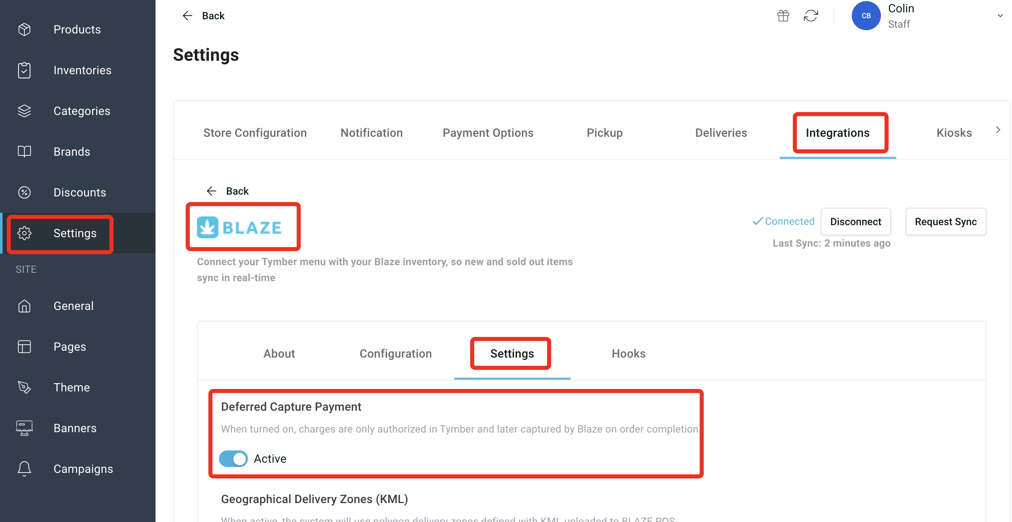
Task: Select Categories in the sidebar
Action: [x=82, y=111]
